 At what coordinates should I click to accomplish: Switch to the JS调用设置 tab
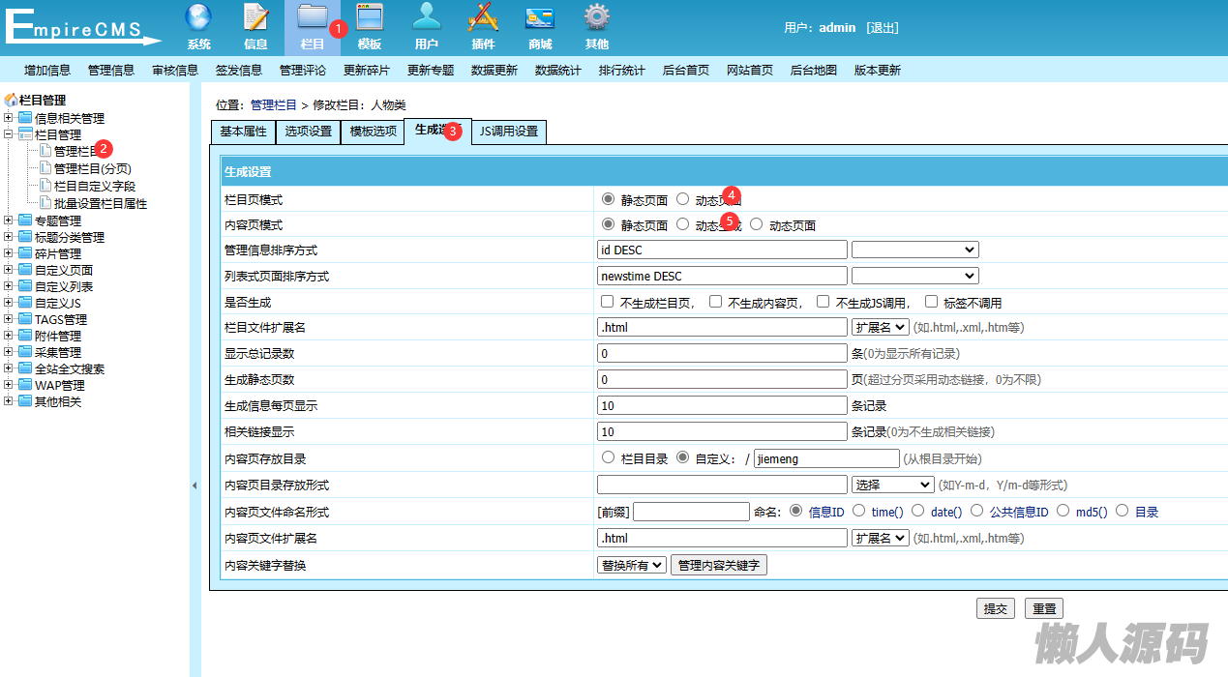point(509,132)
